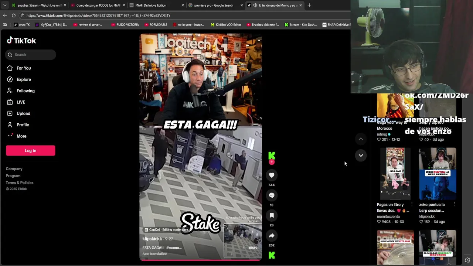Open the Stream - Kick Dash bookmark

[300, 25]
